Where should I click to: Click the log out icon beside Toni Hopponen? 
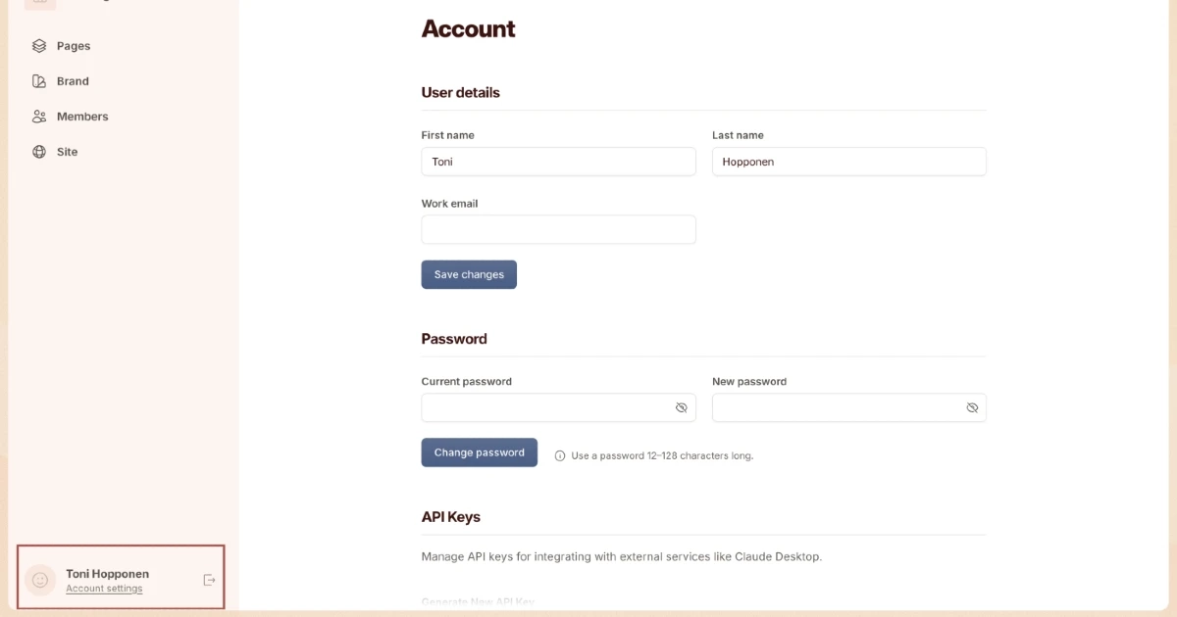[209, 580]
